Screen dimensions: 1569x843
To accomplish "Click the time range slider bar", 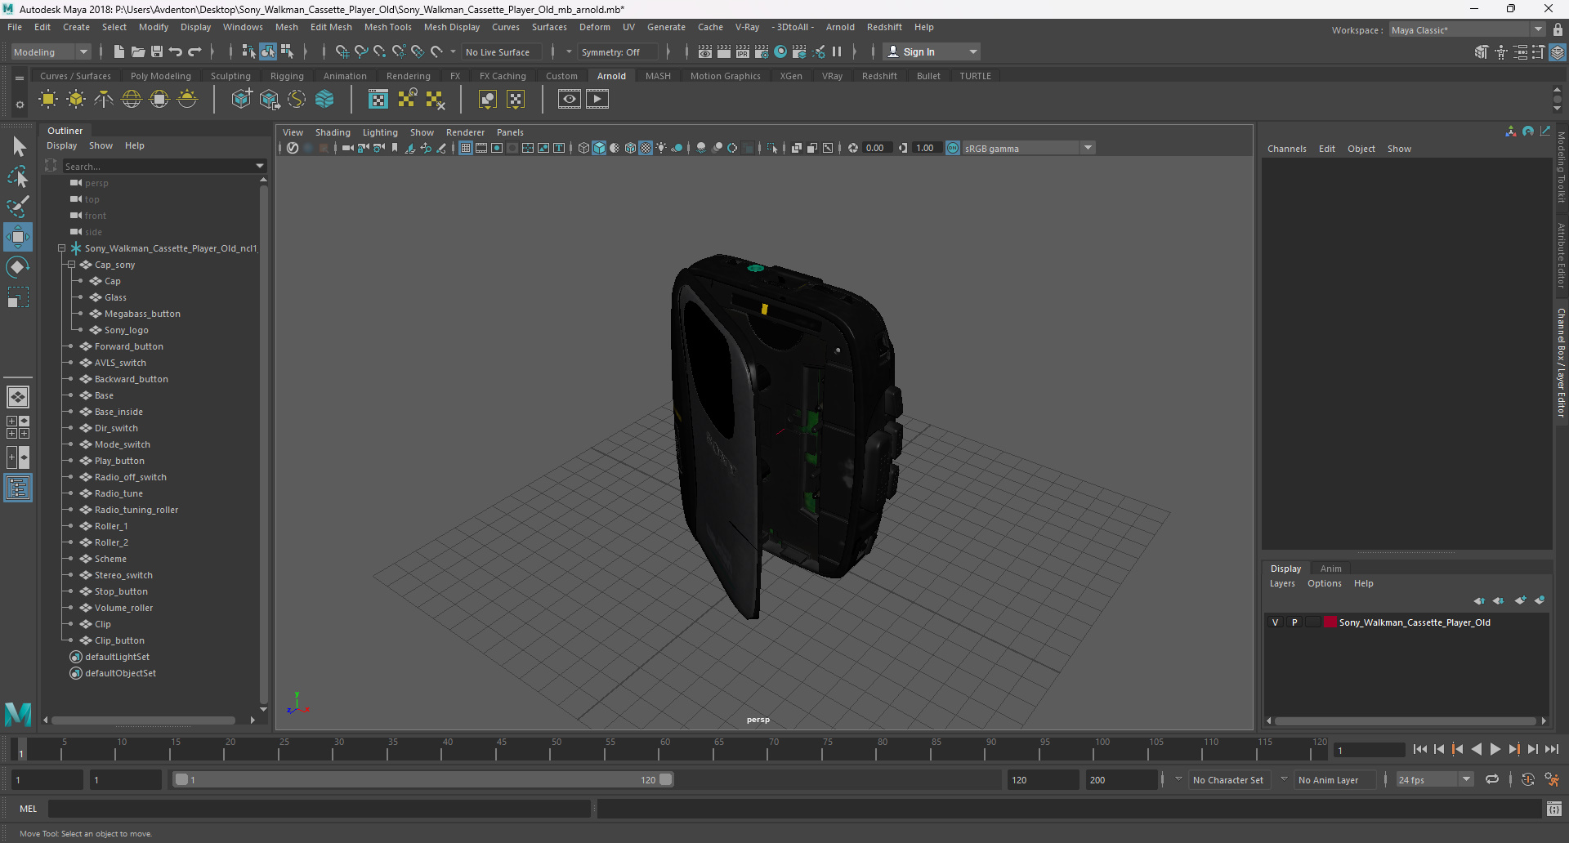I will [x=424, y=780].
